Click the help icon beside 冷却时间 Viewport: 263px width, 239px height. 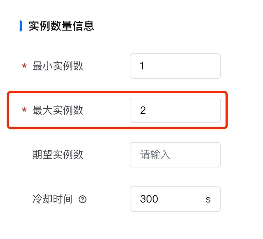(x=83, y=199)
